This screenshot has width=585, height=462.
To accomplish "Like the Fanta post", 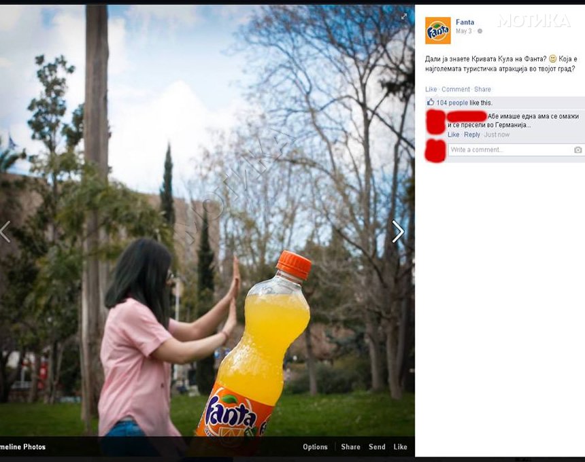I will click(431, 90).
